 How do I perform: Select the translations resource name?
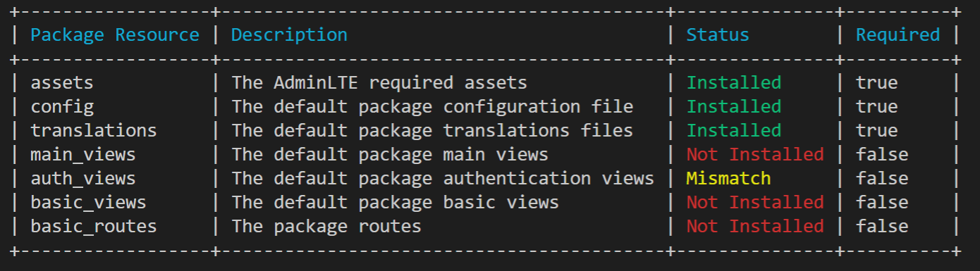click(x=94, y=131)
